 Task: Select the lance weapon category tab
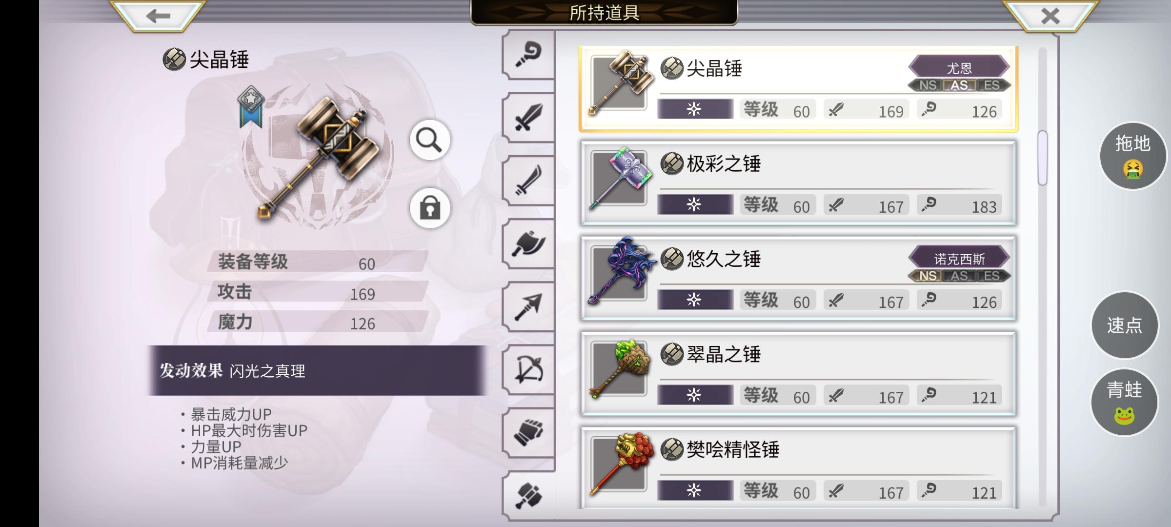(528, 307)
